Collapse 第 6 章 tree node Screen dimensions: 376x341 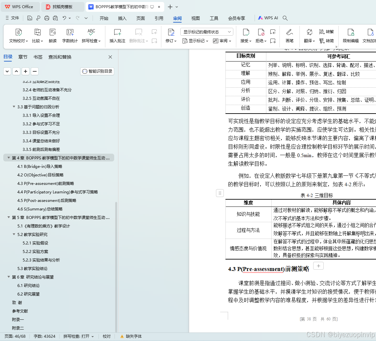(x=9, y=277)
